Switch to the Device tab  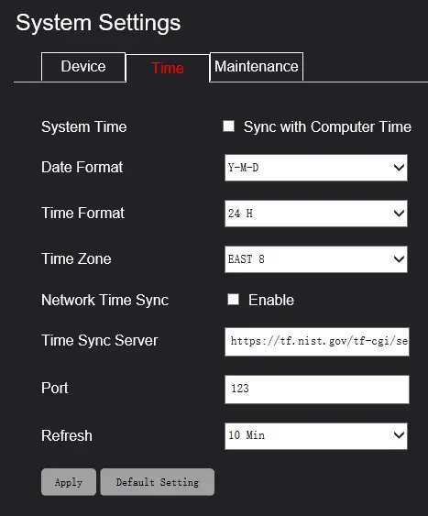[x=83, y=67]
